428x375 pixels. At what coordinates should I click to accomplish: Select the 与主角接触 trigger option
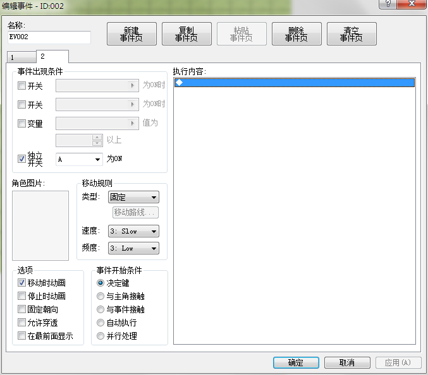coord(101,296)
